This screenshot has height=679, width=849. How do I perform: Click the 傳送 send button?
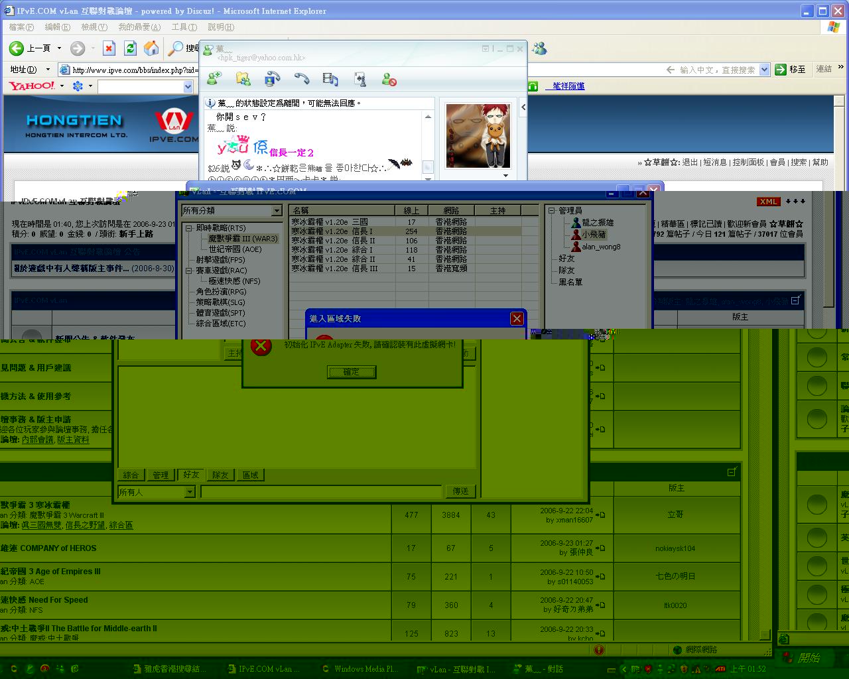coord(460,491)
